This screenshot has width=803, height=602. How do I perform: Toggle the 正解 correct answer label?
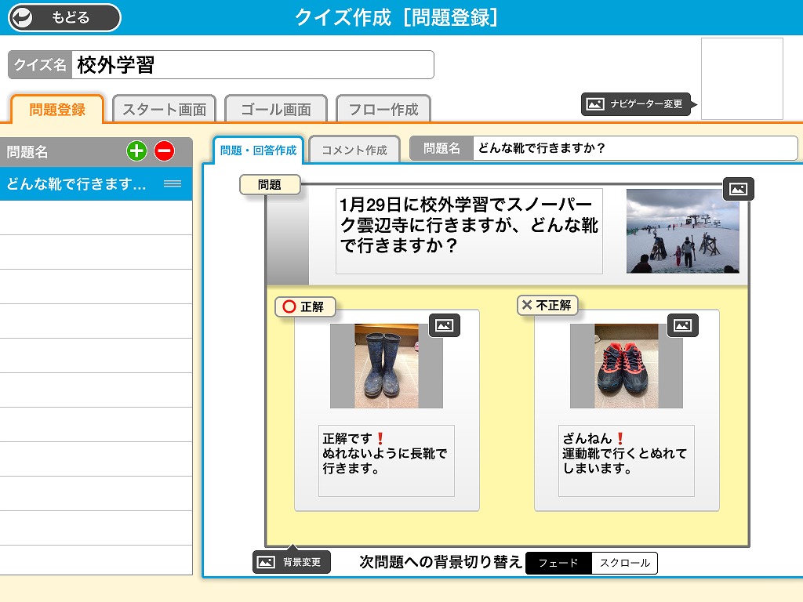pyautogui.click(x=305, y=306)
